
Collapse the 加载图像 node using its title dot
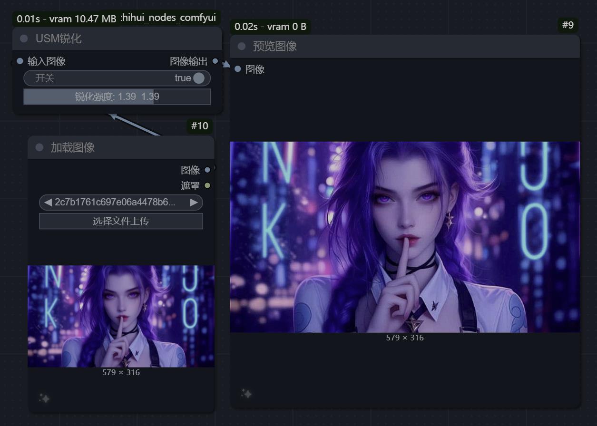coord(39,147)
